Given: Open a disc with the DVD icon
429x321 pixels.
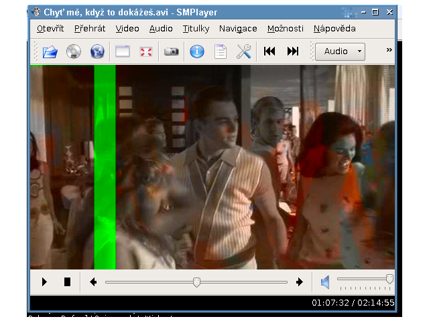Looking at the screenshot, I should 74,51.
